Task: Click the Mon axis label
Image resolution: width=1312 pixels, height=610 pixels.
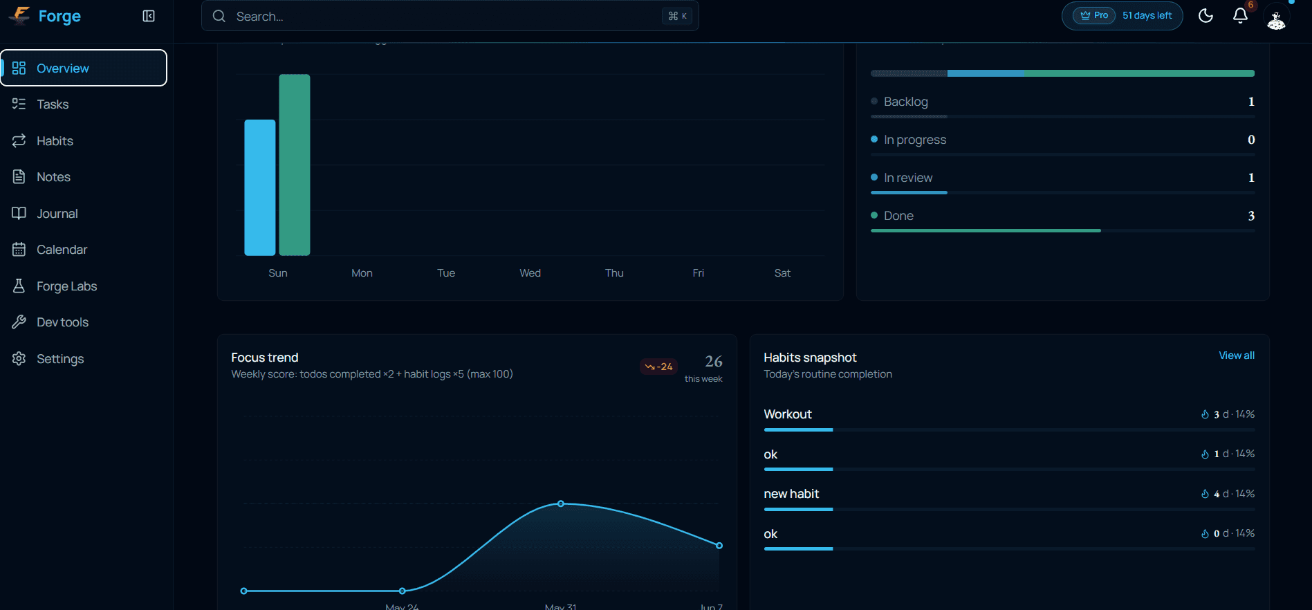Action: point(362,273)
